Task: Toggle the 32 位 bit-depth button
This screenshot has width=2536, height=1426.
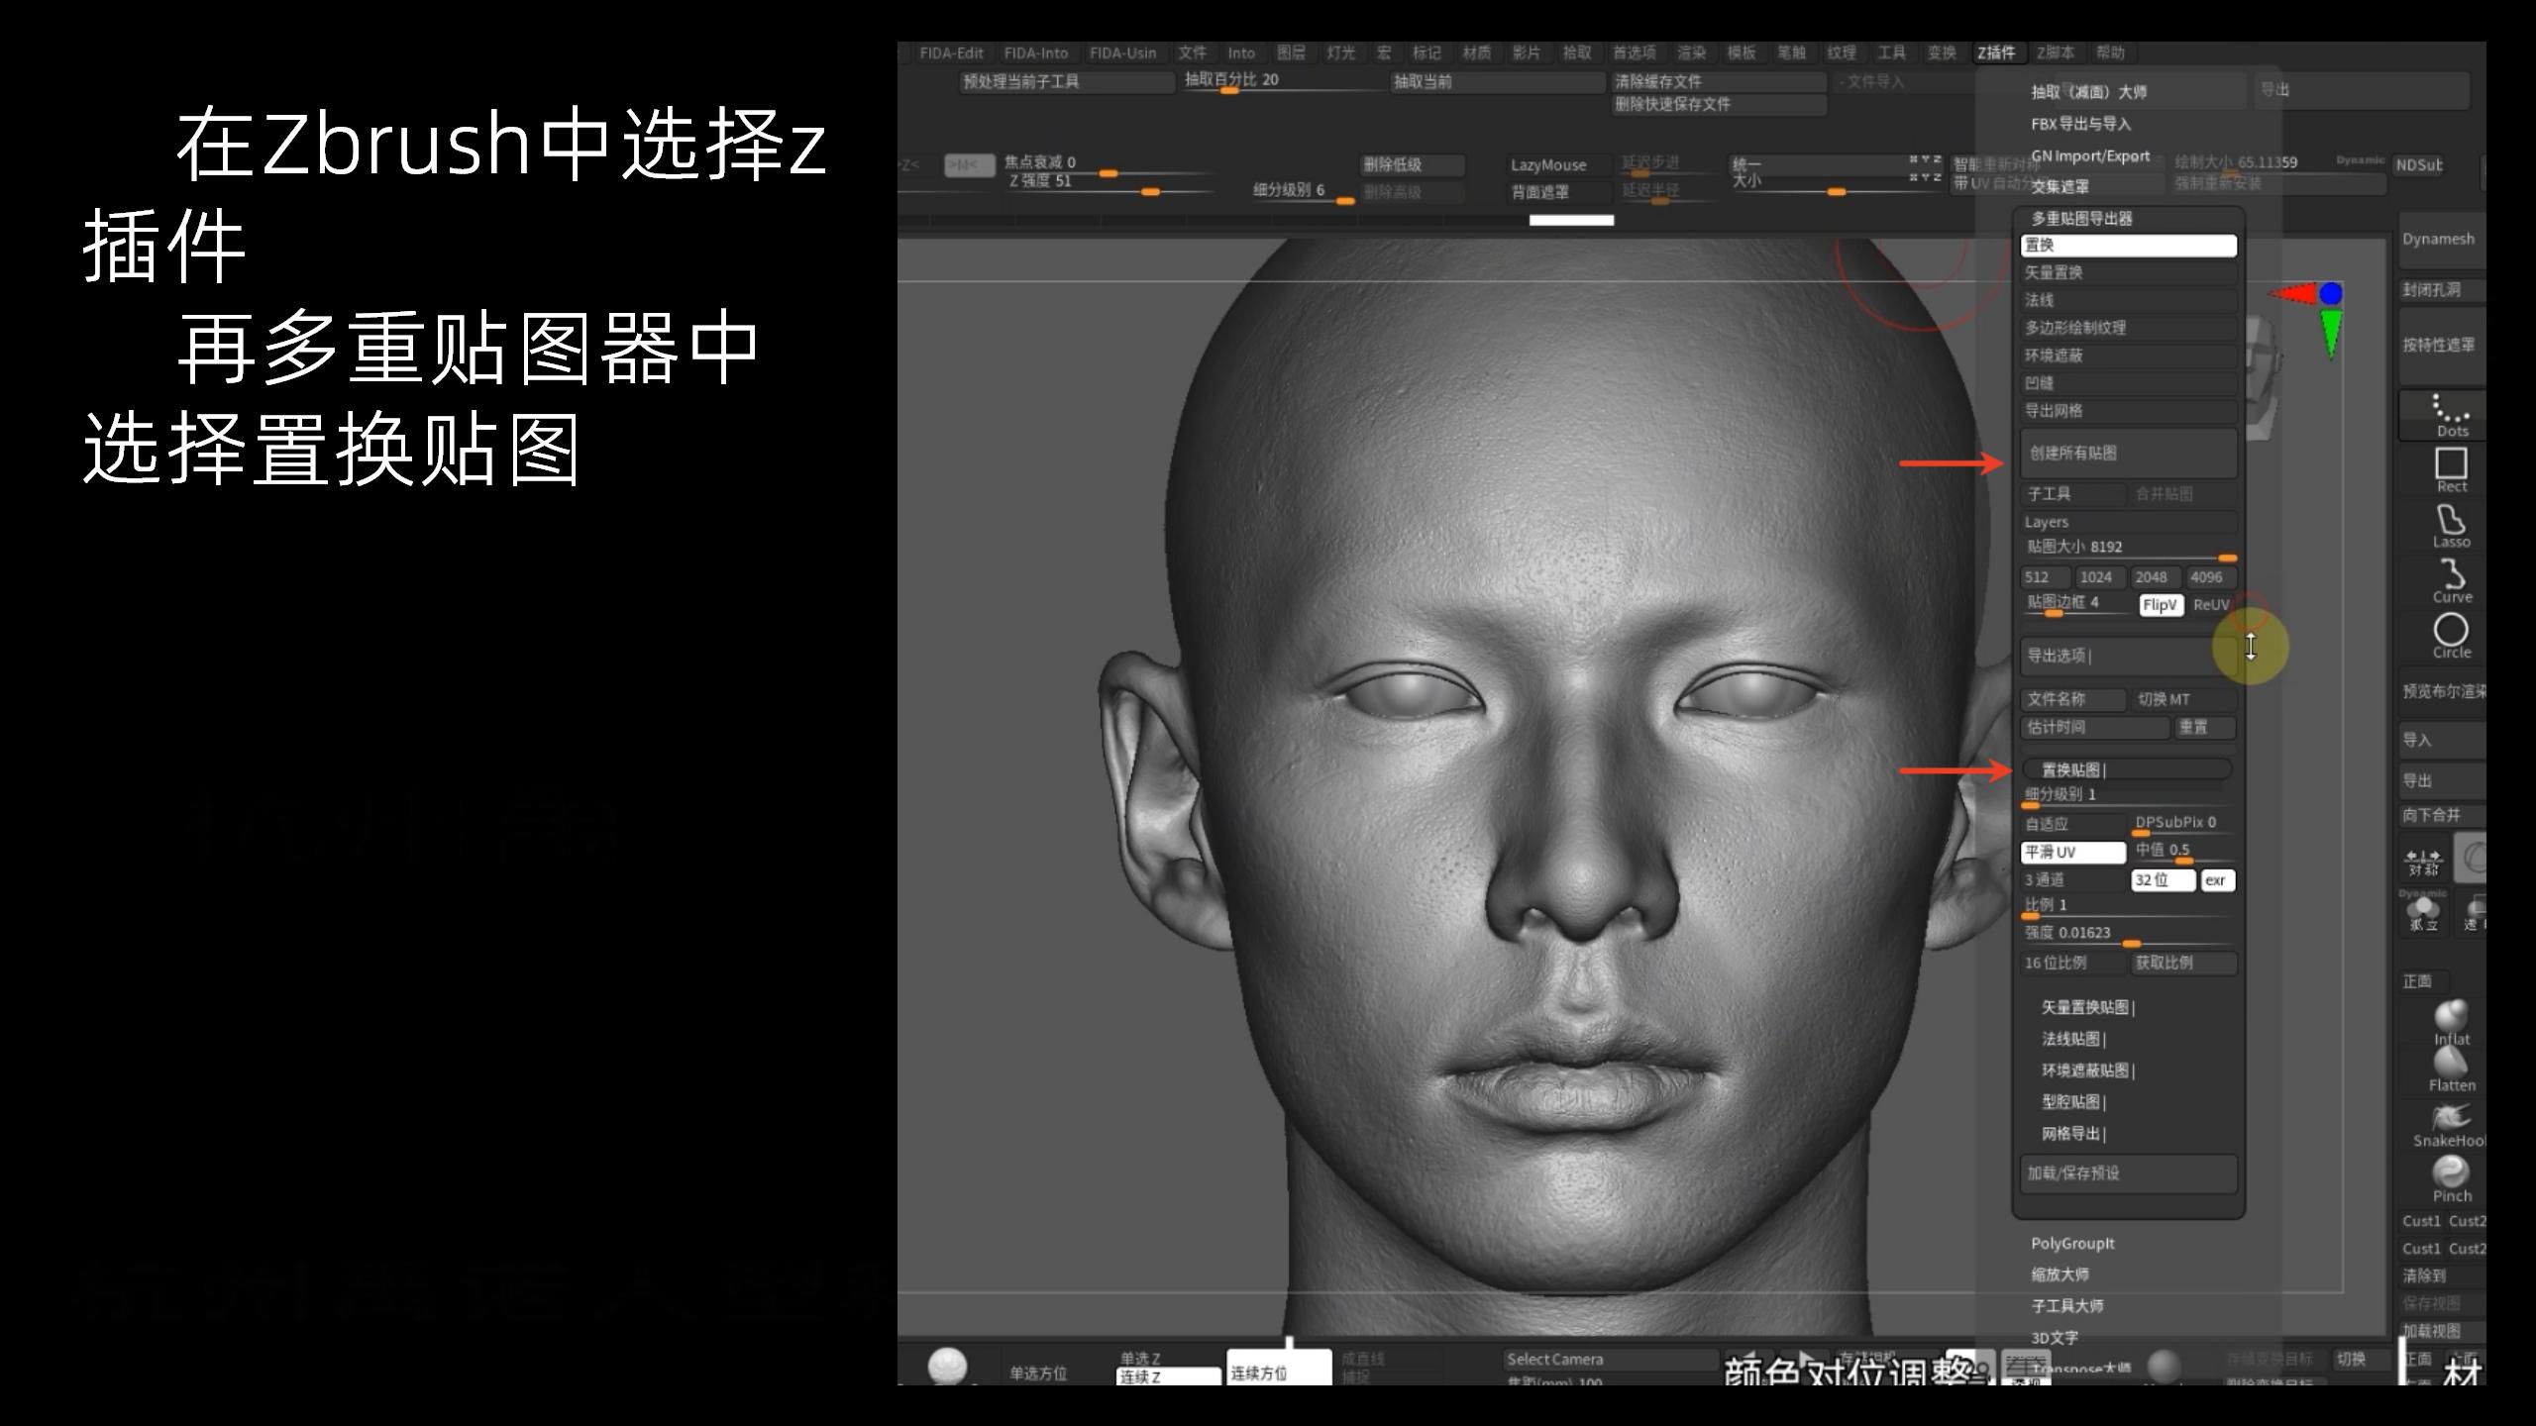Action: [2162, 879]
